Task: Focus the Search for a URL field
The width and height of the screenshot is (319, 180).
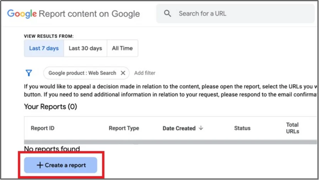Action: coord(235,13)
